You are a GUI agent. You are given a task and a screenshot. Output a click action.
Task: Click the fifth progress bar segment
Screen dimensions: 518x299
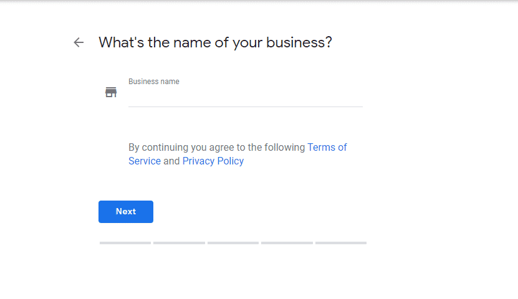pos(341,243)
